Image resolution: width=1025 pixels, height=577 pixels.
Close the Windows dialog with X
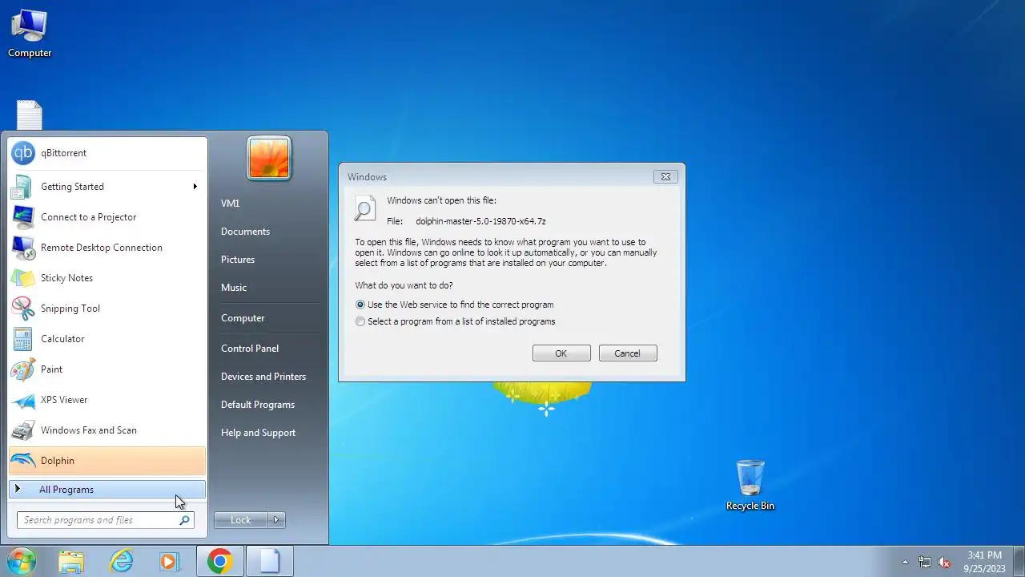point(665,176)
